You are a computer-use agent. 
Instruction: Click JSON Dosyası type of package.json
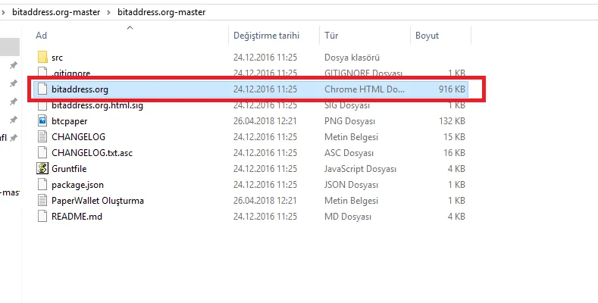coord(351,185)
